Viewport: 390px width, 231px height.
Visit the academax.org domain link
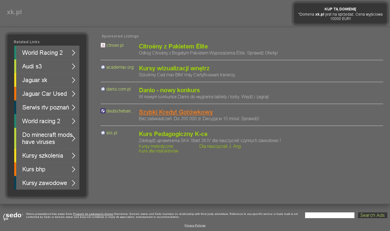[x=120, y=67]
